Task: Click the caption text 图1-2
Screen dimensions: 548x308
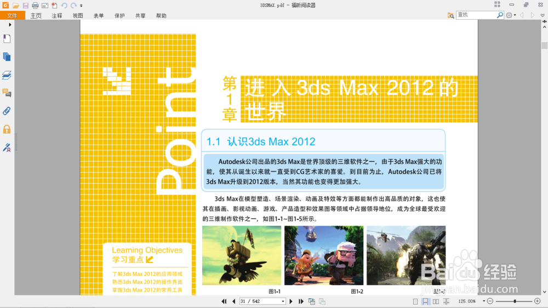Action: coord(357,291)
